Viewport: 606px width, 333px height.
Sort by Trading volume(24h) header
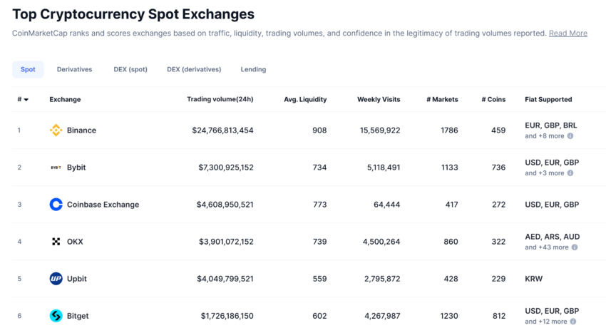click(x=220, y=99)
